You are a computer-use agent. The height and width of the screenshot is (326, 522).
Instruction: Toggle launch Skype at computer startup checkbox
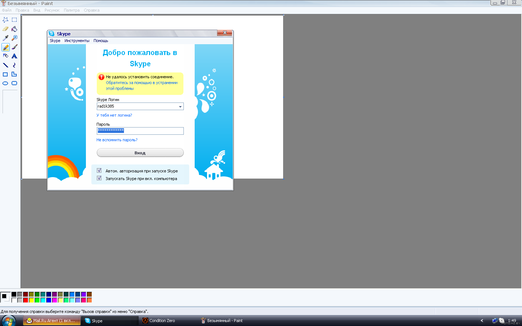pyautogui.click(x=99, y=178)
